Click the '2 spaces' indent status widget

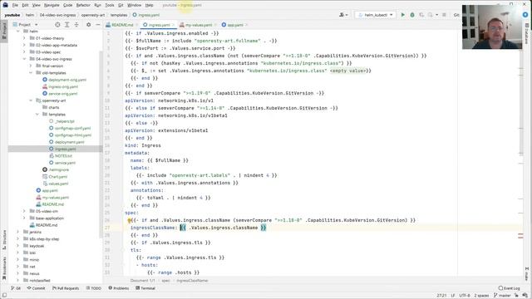click(x=481, y=296)
